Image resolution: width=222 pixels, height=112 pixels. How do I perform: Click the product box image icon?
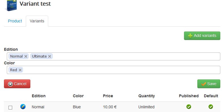pos(11,5)
